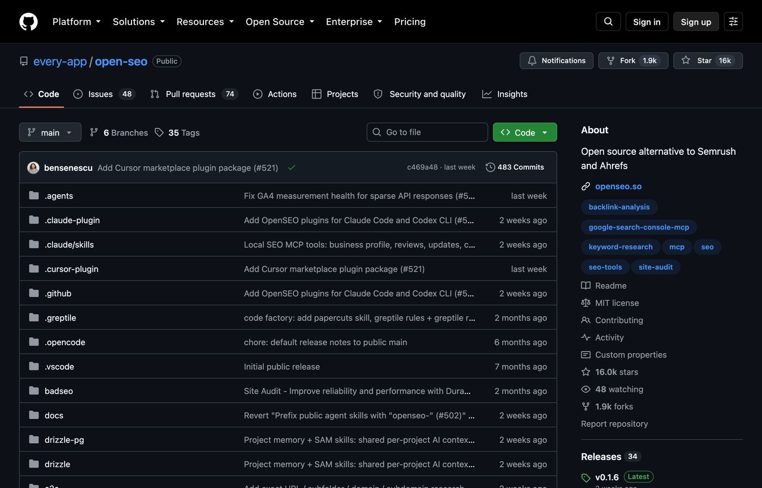
Task: Click the eye icon beside 48 watching
Action: tap(586, 389)
